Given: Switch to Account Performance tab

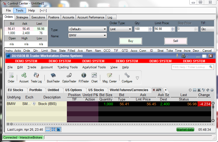Looking at the screenshot, I should (x=91, y=17).
